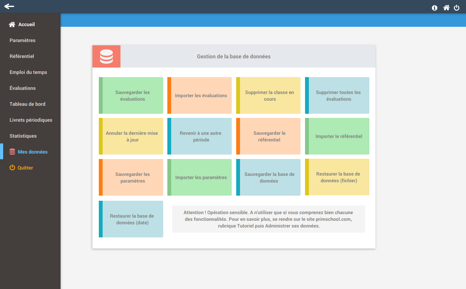Click the Quitter label in the sidebar
Screen dimensions: 466x289
coord(25,168)
